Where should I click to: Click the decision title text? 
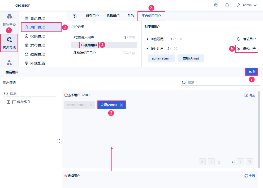point(23,5)
